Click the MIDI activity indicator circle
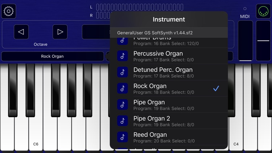The image size is (272, 153). (245, 8)
